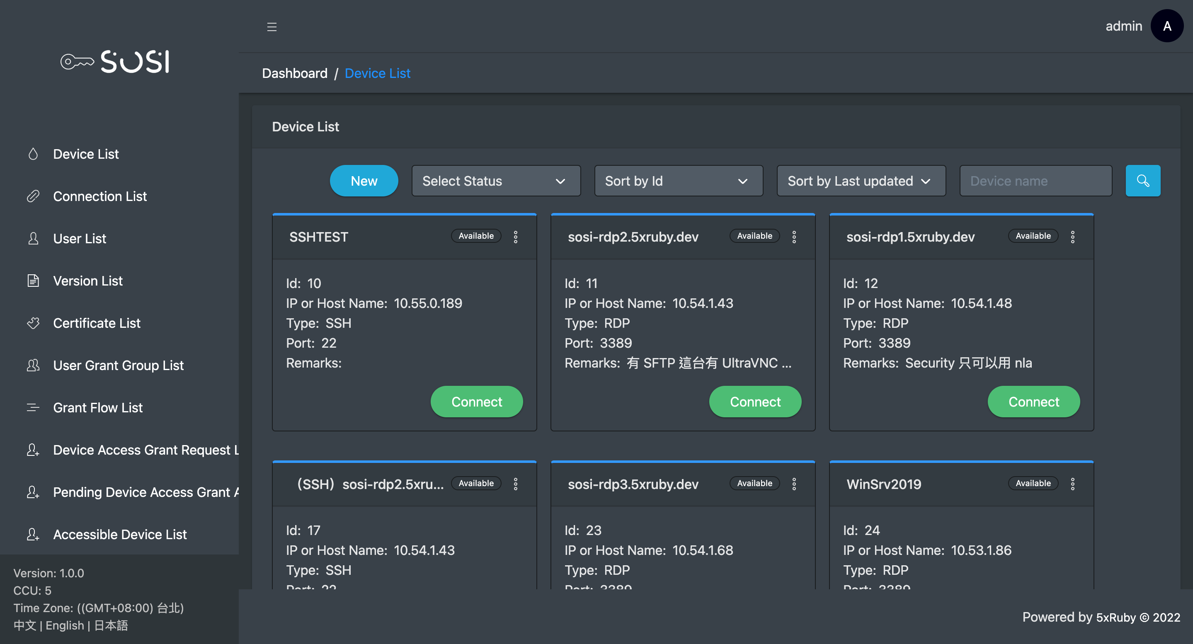This screenshot has height=644, width=1193.
Task: Focus the Device name search field
Action: (x=1035, y=181)
